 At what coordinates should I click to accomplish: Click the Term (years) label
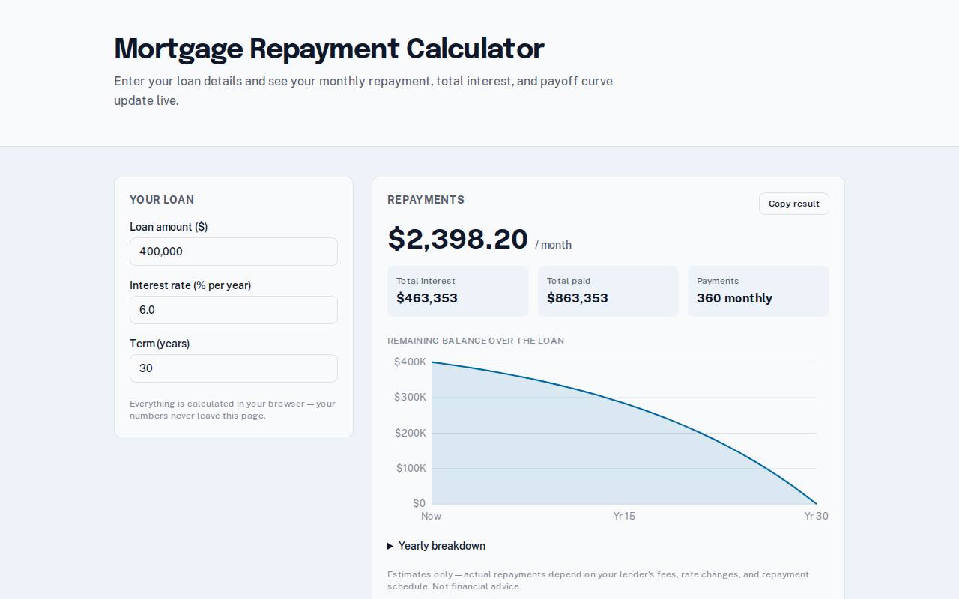click(160, 344)
